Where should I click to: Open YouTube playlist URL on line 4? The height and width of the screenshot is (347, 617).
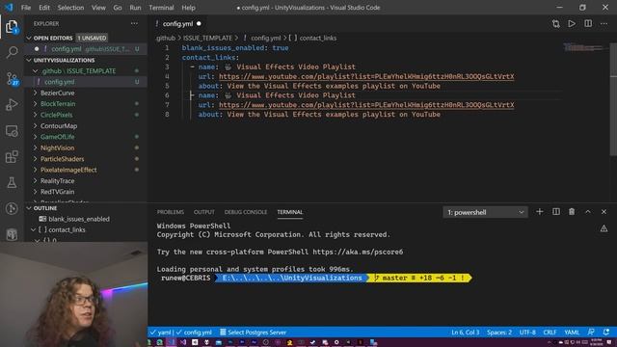(x=366, y=76)
